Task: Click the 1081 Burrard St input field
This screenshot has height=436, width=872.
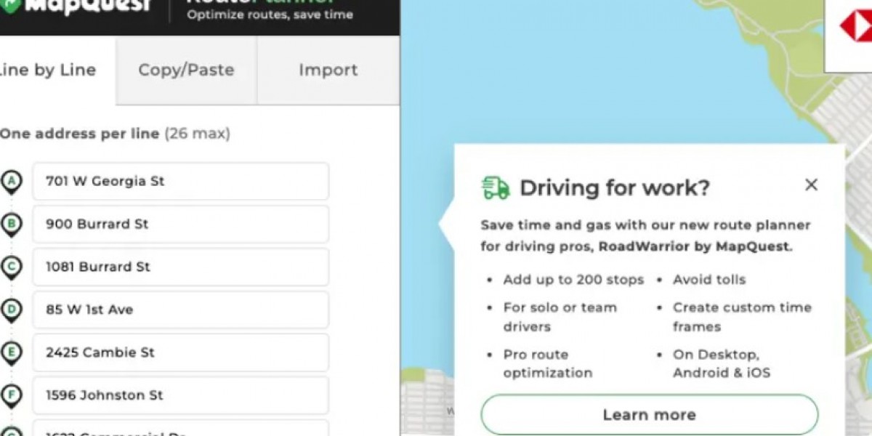Action: tap(180, 267)
